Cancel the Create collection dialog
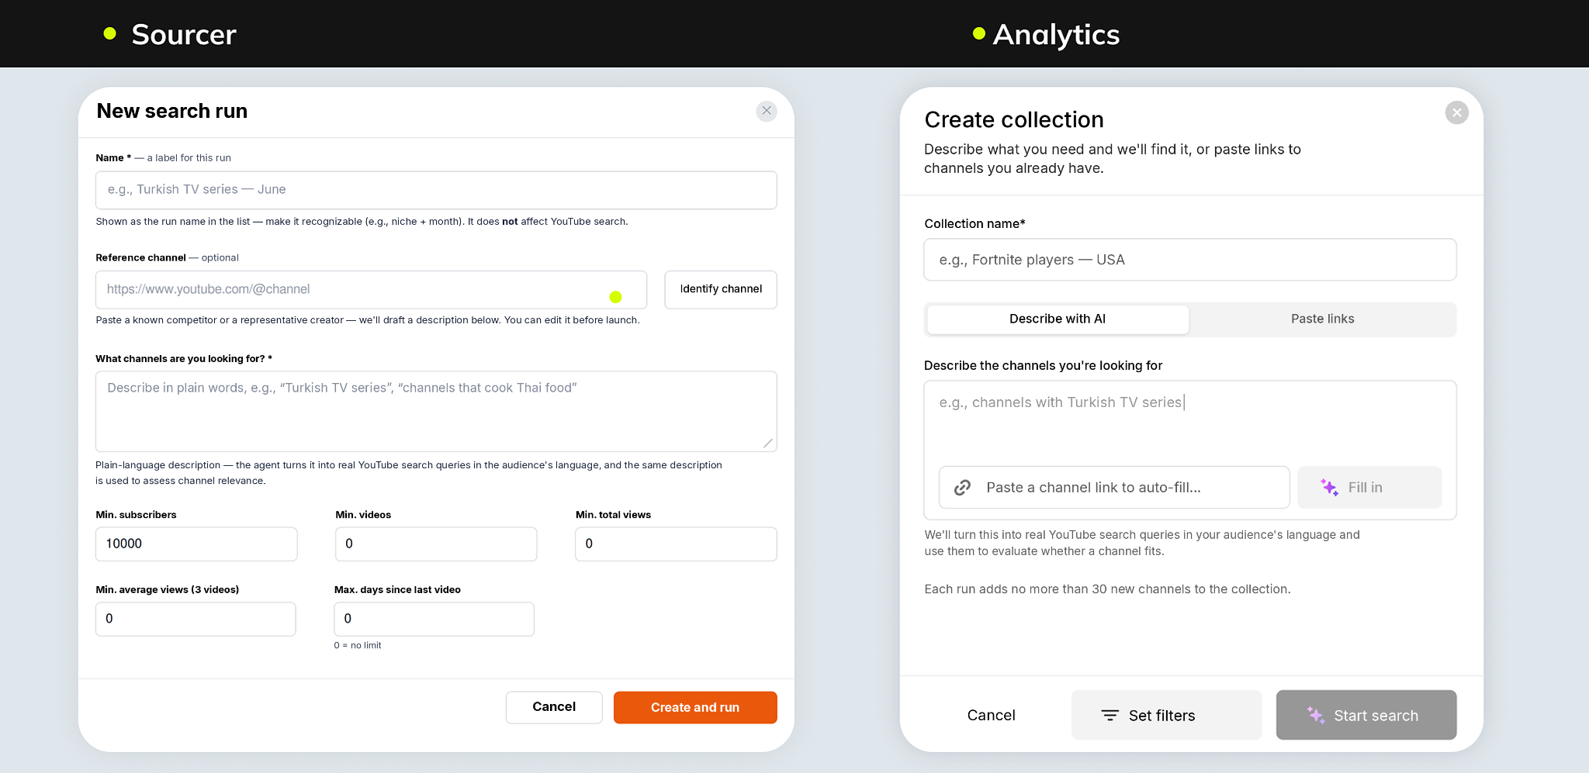1589x773 pixels. point(991,716)
